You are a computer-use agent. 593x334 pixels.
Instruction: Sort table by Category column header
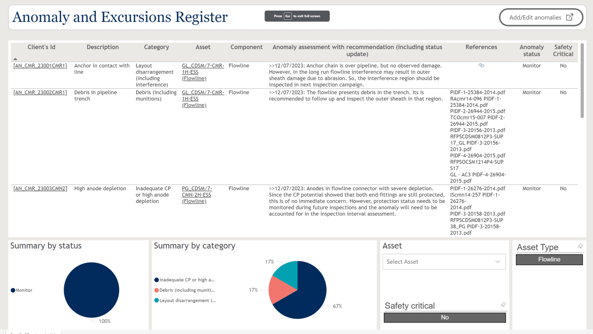[x=156, y=47]
